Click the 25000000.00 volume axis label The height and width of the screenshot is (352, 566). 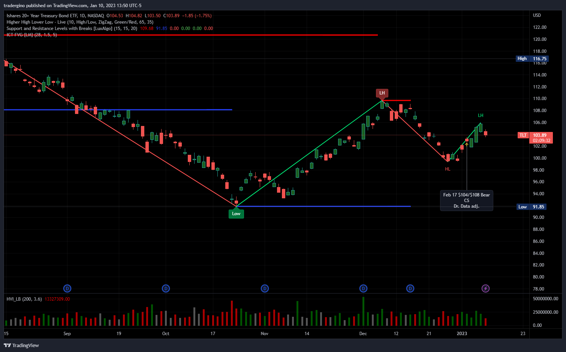(545, 312)
